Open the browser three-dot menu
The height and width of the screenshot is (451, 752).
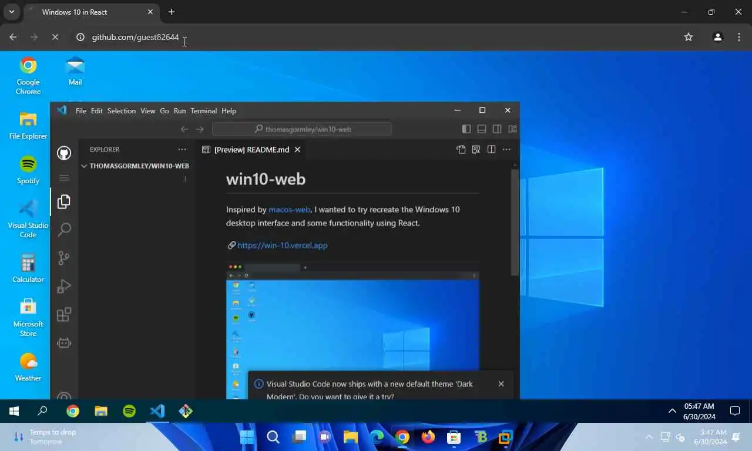739,37
